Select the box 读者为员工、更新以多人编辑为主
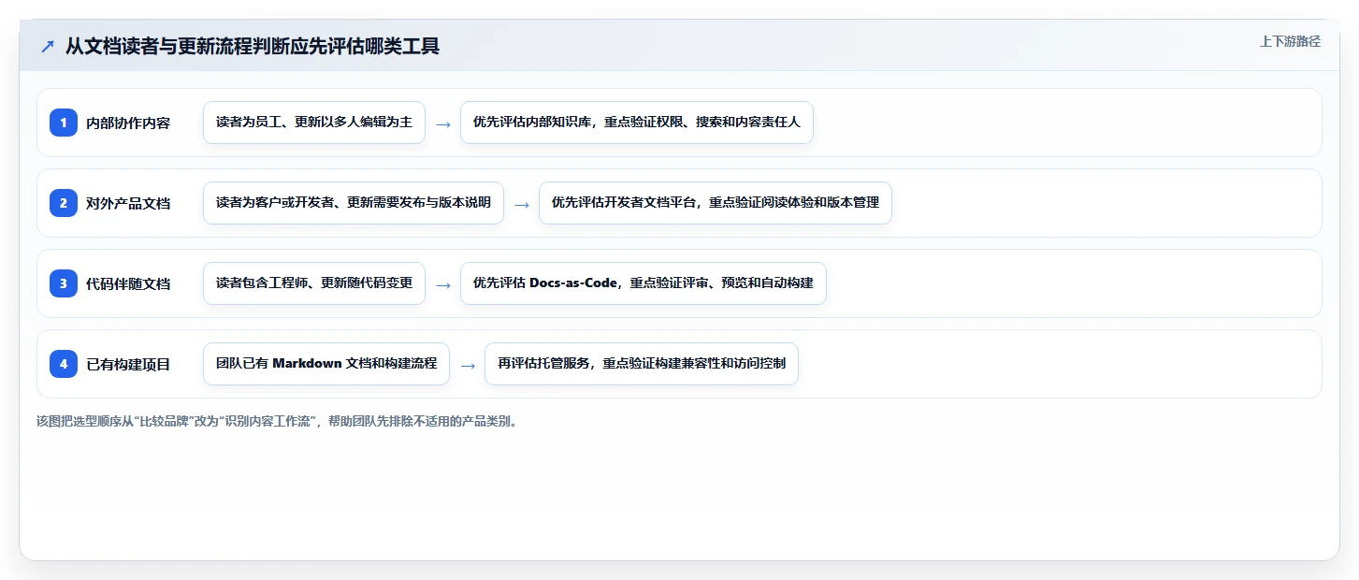The image size is (1359, 580). [314, 123]
